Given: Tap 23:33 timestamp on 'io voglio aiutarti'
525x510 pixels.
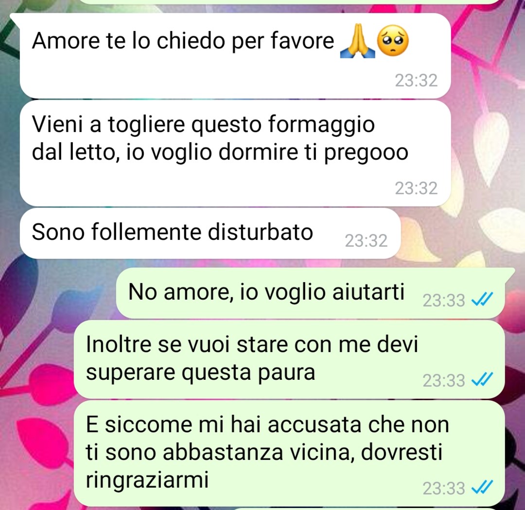Looking at the screenshot, I should (x=444, y=300).
